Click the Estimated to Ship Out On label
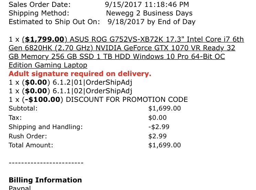This screenshot has width=256, height=190. point(54,22)
